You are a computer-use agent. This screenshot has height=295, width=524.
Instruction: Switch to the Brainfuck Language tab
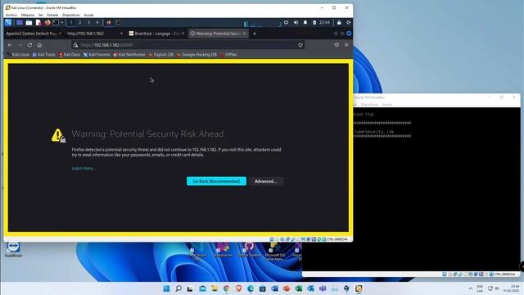pyautogui.click(x=156, y=34)
